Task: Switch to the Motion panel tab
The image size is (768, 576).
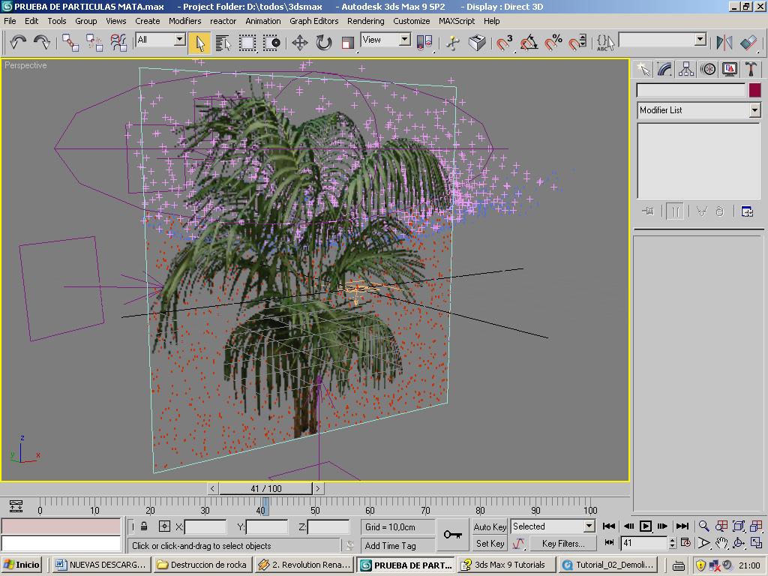Action: 708,70
